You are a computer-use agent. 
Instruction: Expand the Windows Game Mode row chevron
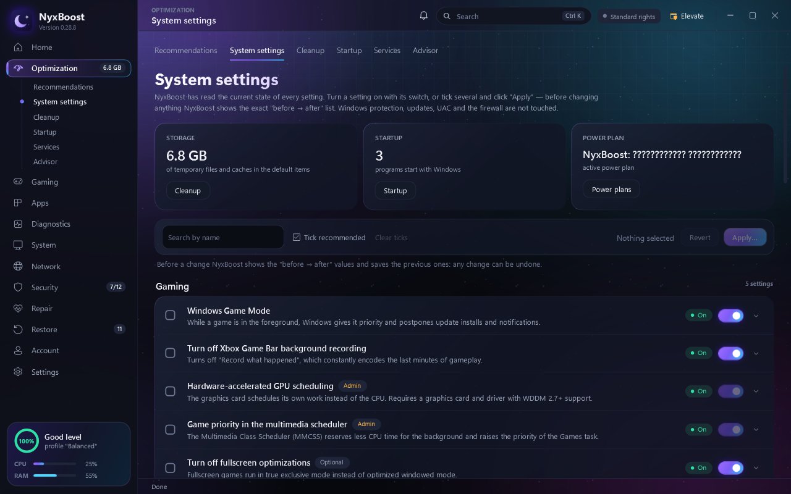click(x=756, y=316)
